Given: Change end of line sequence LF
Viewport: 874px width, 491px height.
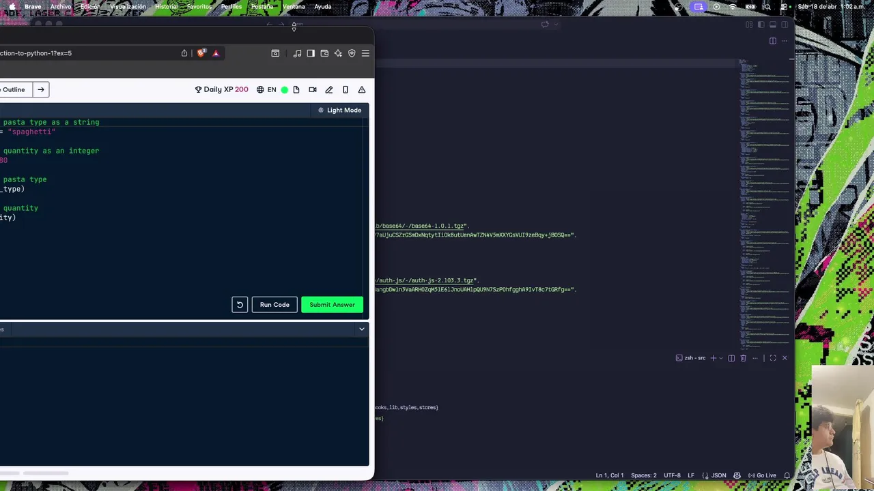Looking at the screenshot, I should point(691,475).
